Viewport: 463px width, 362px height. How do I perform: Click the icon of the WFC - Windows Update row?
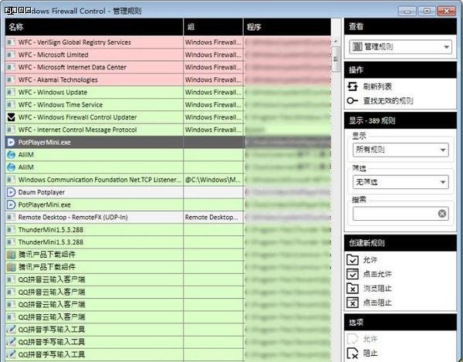[11, 93]
